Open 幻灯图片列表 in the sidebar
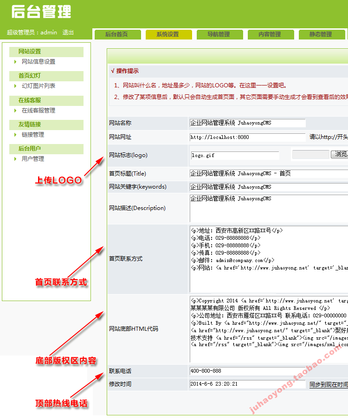The image size is (348, 420). 39,85
